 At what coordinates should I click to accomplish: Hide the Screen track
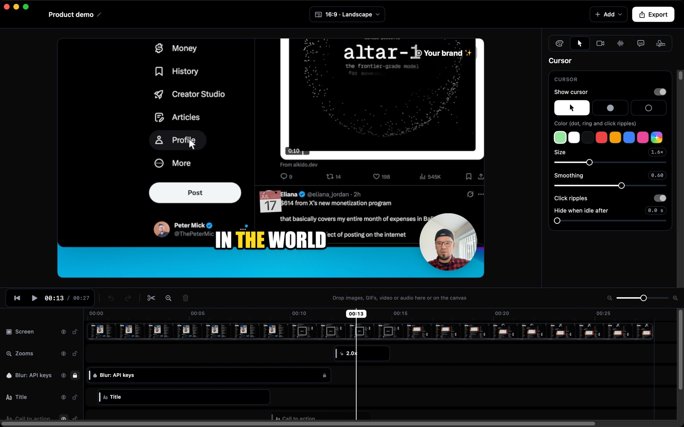coord(63,332)
